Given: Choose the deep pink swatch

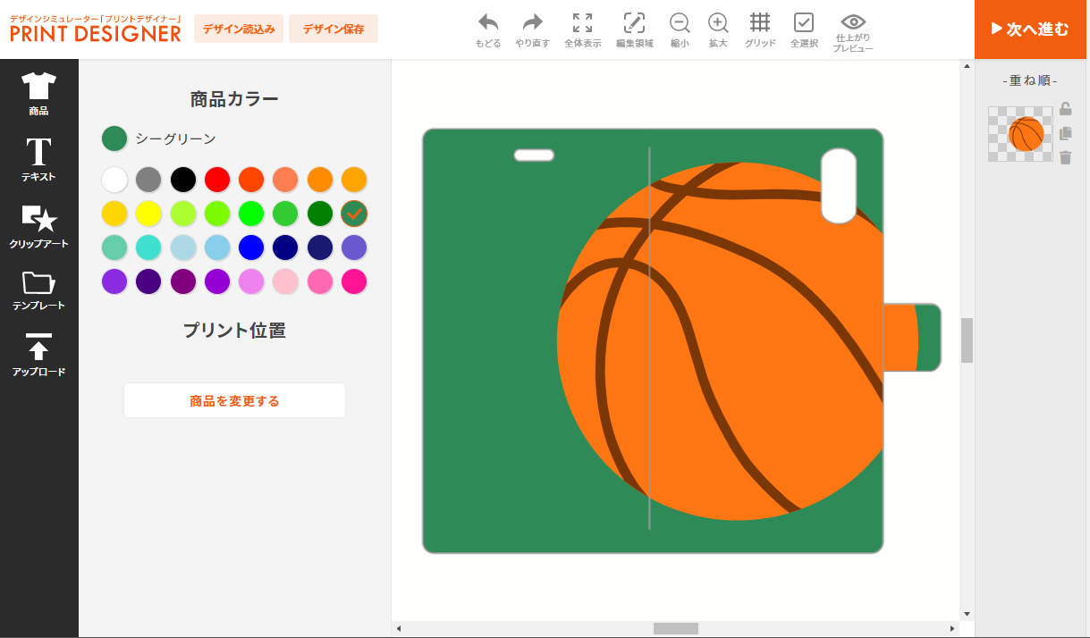Looking at the screenshot, I should [x=354, y=281].
